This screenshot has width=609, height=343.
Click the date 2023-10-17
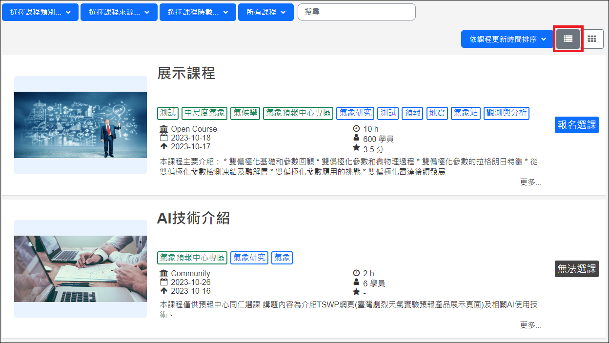click(x=191, y=146)
